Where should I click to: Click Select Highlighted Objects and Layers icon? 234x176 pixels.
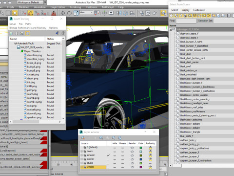pyautogui.click(x=101, y=138)
